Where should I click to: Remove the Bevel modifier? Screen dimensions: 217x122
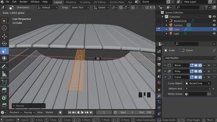tap(209, 65)
